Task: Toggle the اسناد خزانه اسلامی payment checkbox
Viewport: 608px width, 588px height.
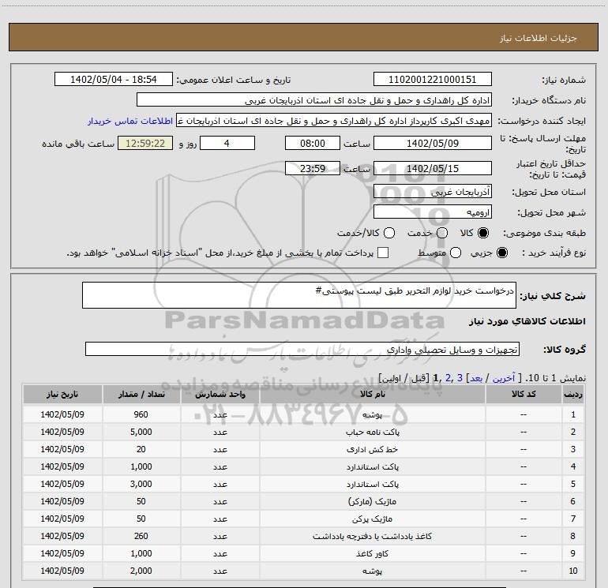Action: (x=383, y=253)
